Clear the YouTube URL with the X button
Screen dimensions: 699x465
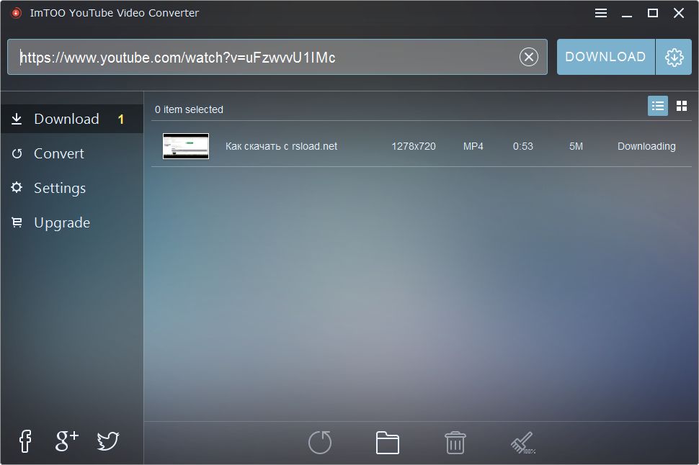click(x=528, y=57)
